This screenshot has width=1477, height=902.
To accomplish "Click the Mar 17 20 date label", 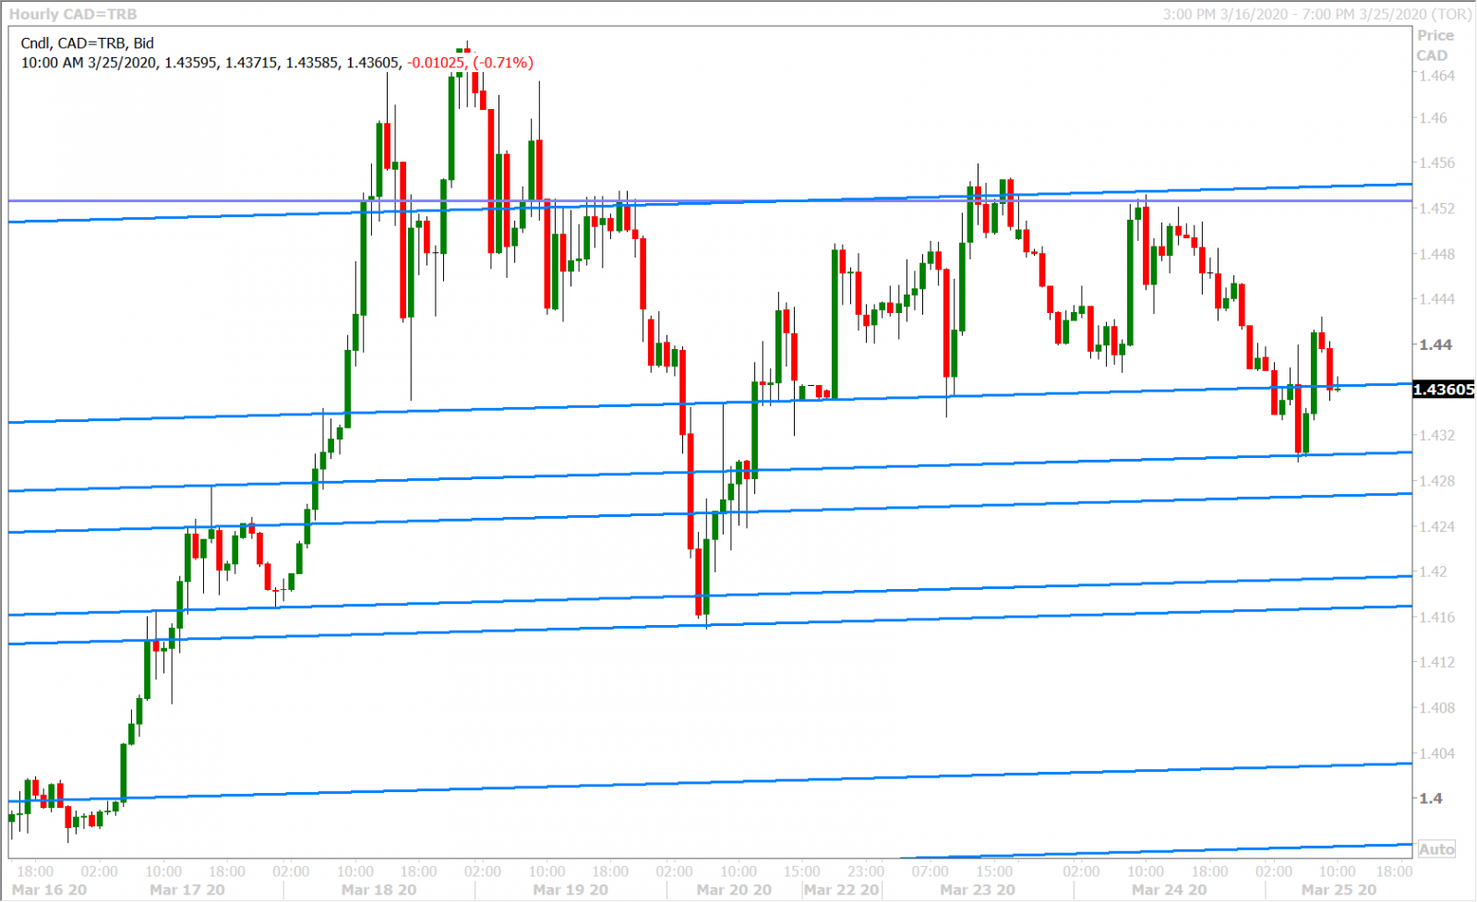I will click(186, 890).
